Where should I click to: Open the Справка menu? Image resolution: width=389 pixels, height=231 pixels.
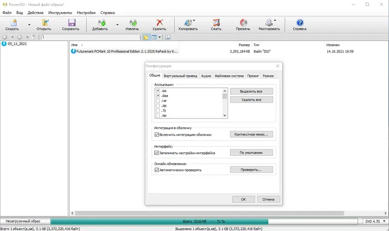tap(107, 13)
